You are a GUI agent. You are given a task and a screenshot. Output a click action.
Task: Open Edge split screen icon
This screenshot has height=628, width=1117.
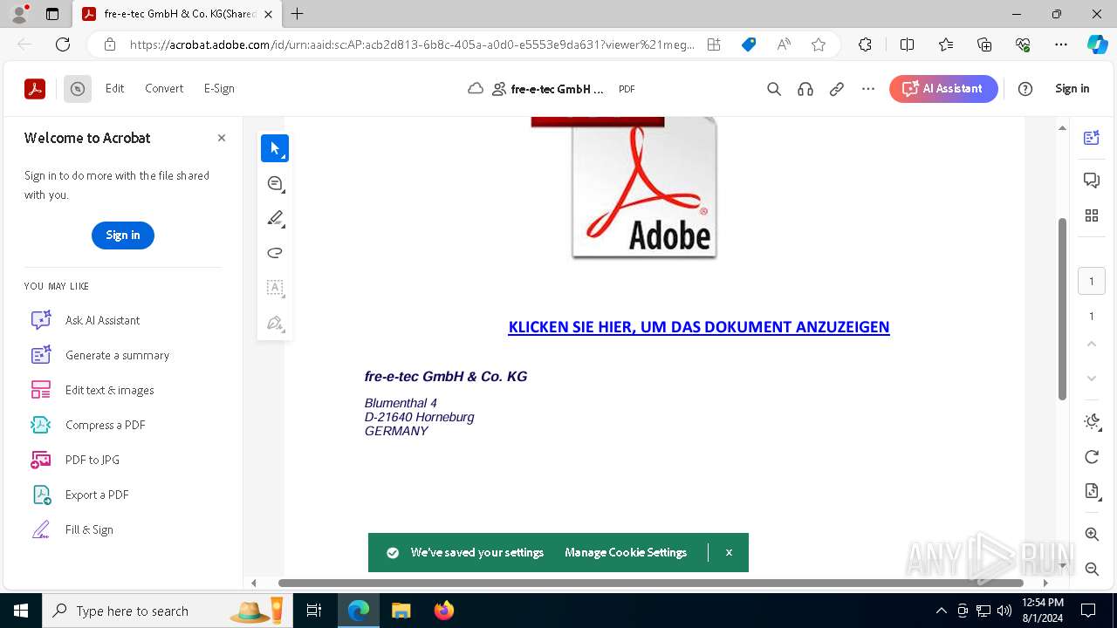[907, 44]
